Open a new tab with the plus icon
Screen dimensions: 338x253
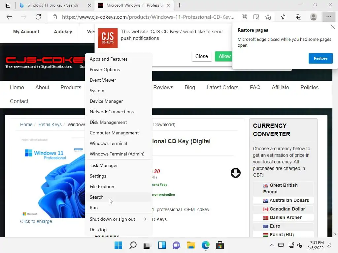tap(179, 5)
